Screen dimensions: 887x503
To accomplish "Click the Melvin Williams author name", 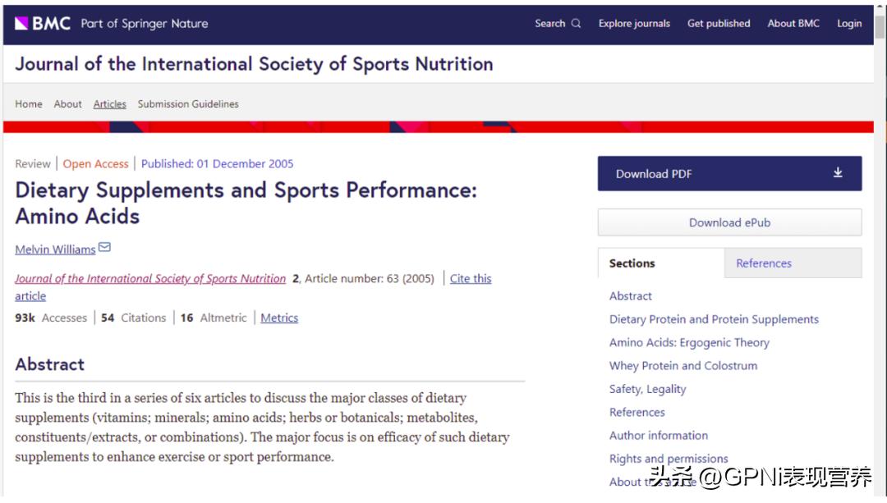I will [x=54, y=249].
